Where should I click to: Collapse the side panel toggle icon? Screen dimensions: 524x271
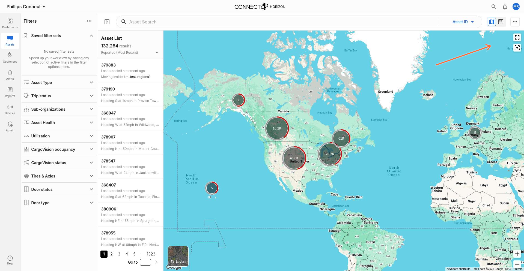(107, 22)
